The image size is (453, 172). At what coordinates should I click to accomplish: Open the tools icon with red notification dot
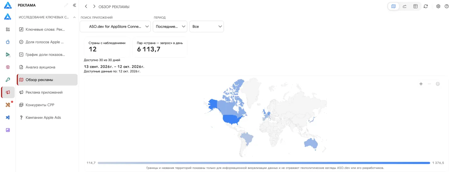click(x=8, y=105)
